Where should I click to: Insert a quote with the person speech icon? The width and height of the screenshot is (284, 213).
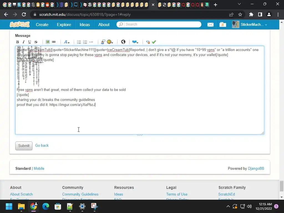103,42
